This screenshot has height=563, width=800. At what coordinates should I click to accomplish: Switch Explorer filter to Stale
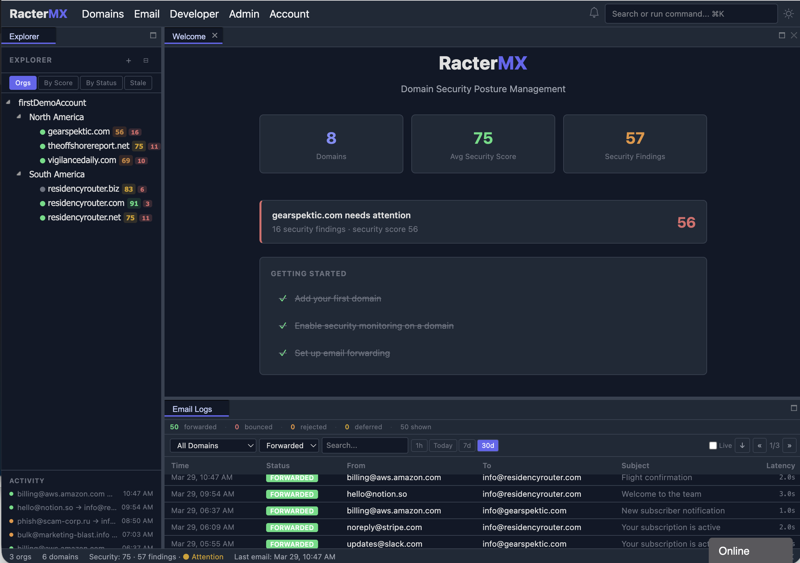click(138, 83)
